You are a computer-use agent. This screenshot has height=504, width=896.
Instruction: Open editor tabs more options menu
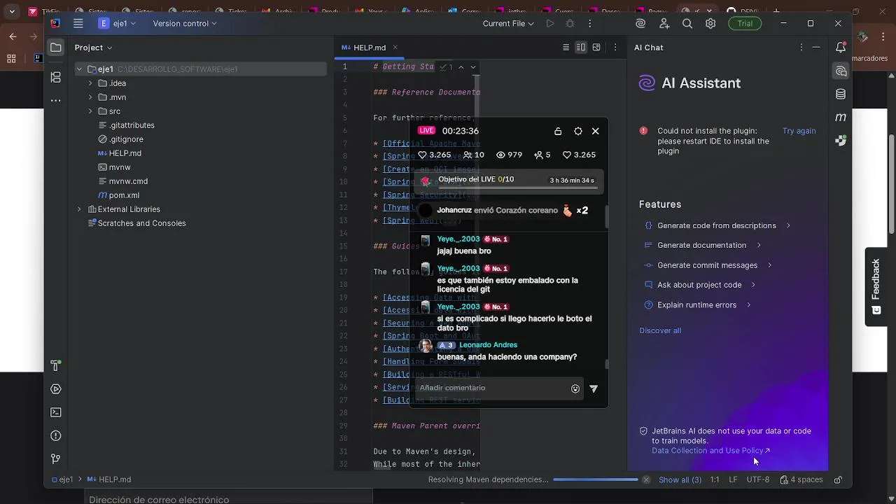pyautogui.click(x=615, y=48)
